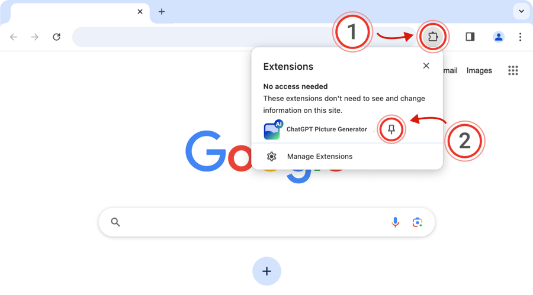Click inside the Google search box
Viewport: 533px width, 295px height.
click(267, 222)
